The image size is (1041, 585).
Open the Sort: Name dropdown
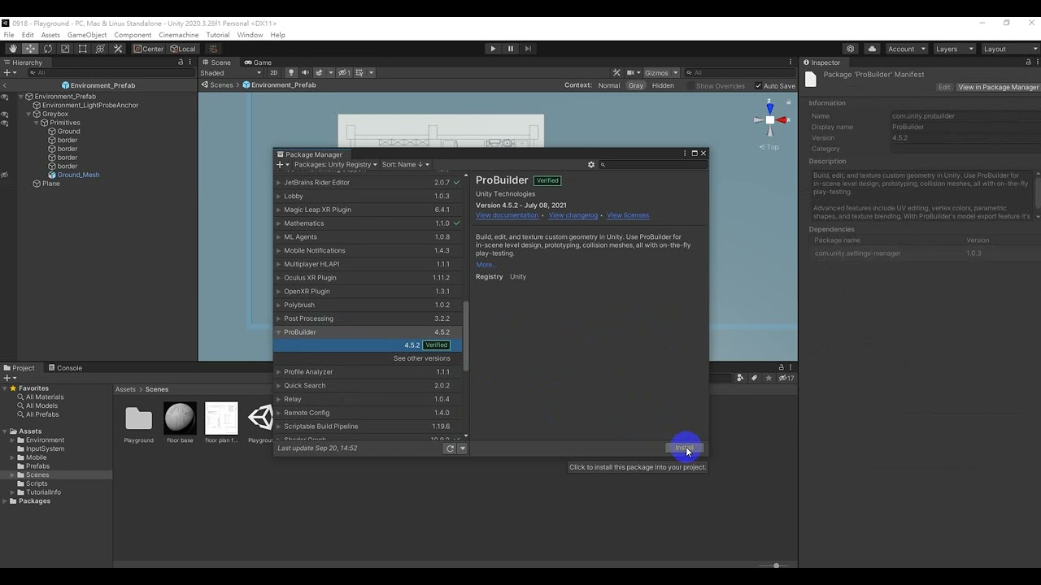tap(405, 164)
